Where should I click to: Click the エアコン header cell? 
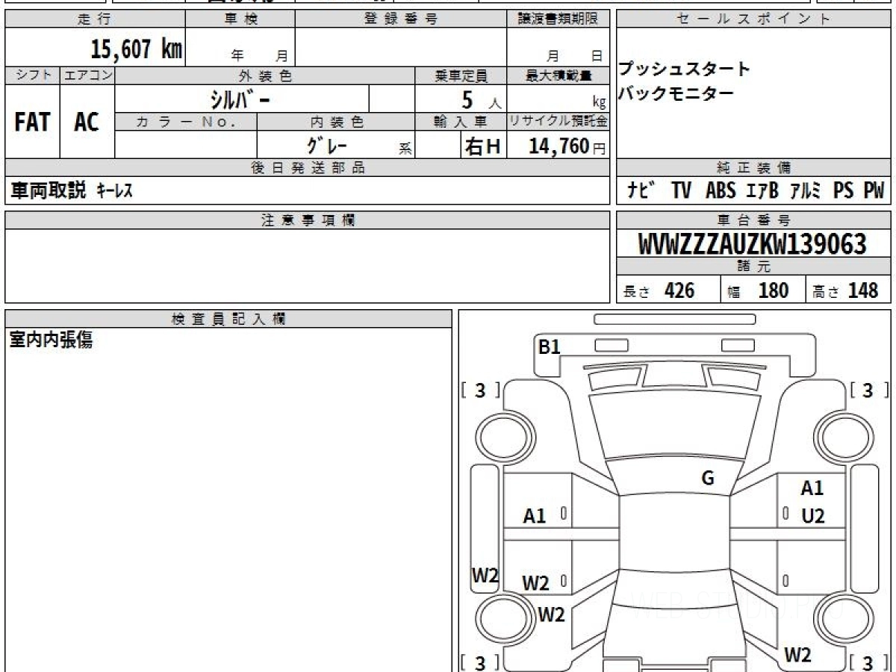pos(87,75)
